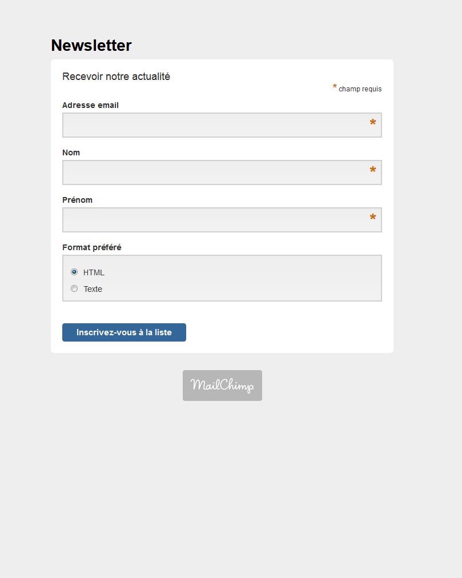This screenshot has width=462, height=578.
Task: Open the MailChimp logo link
Action: tap(222, 386)
